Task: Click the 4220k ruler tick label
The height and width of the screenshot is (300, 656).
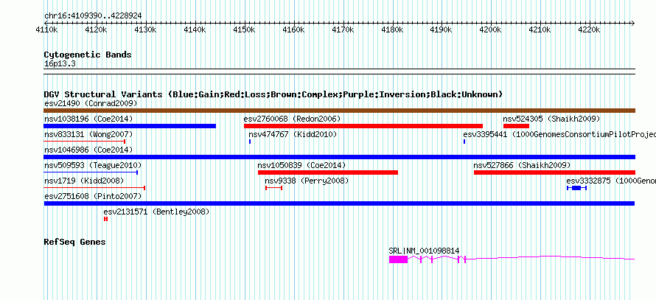Action: click(x=589, y=30)
